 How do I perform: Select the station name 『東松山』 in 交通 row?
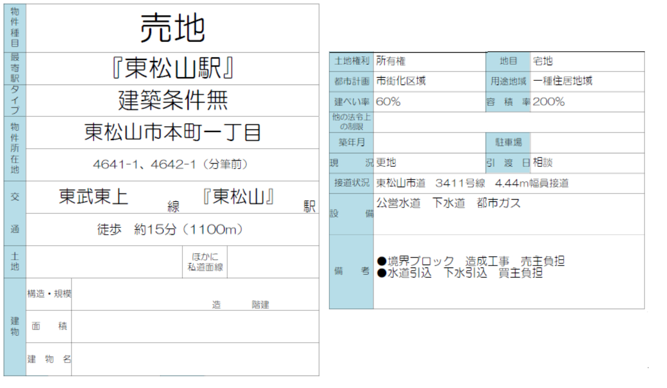(x=239, y=196)
